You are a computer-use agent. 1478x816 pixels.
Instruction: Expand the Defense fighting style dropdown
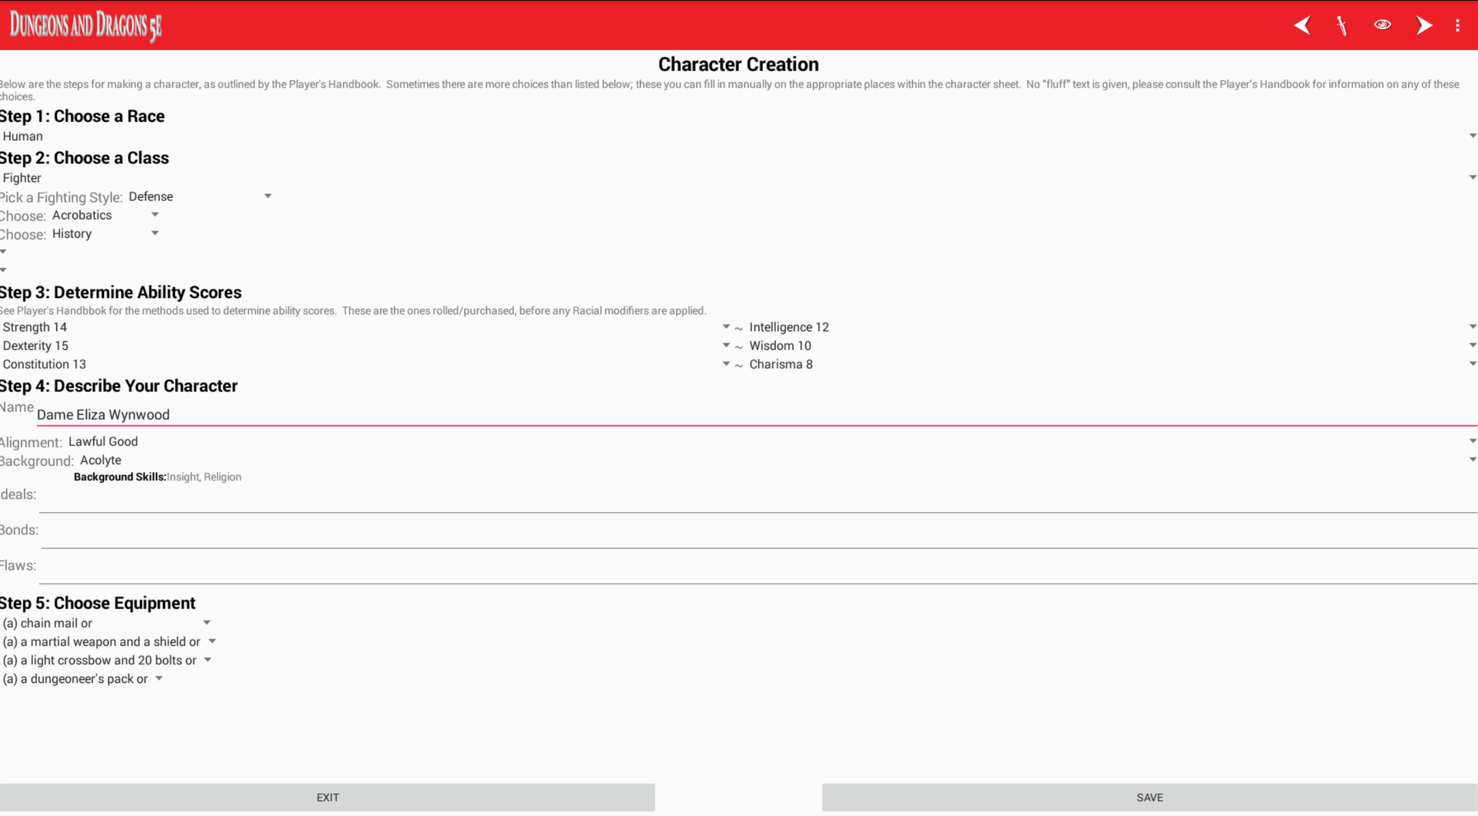200,197
